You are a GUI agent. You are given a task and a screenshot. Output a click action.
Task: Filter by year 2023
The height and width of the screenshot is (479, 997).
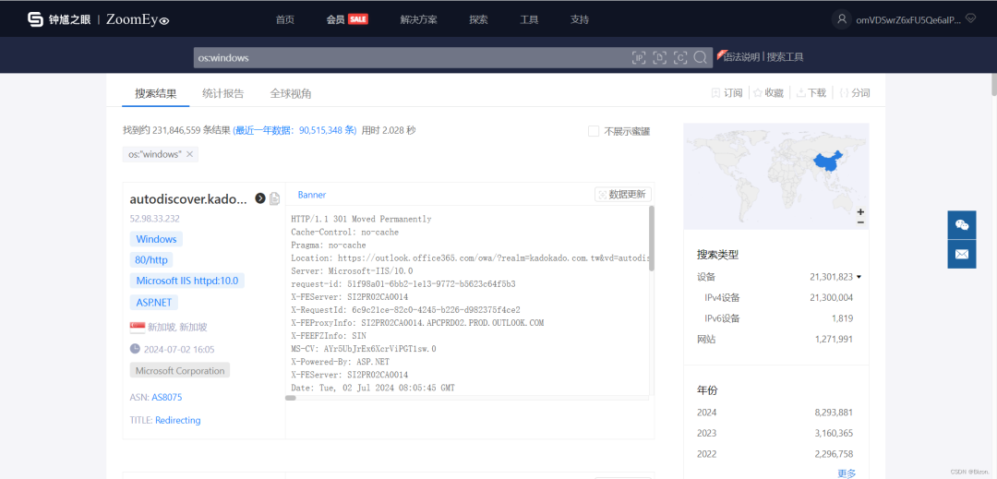point(775,433)
